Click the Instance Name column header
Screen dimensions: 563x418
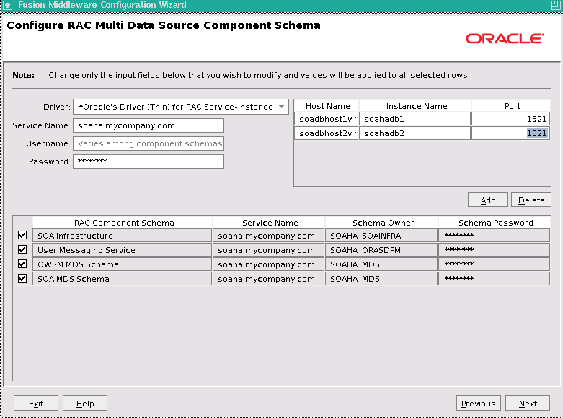pos(416,106)
